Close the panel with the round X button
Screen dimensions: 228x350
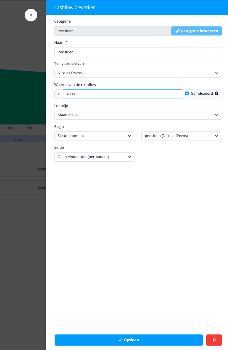pos(31,15)
